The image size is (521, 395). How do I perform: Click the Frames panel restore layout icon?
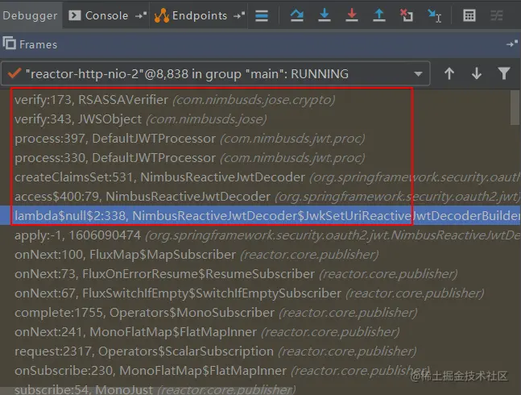pos(512,44)
